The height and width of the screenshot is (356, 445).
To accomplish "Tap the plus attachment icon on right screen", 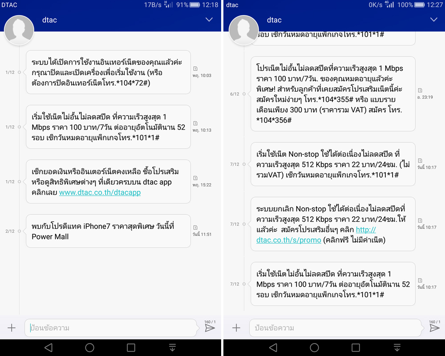I will tap(236, 328).
